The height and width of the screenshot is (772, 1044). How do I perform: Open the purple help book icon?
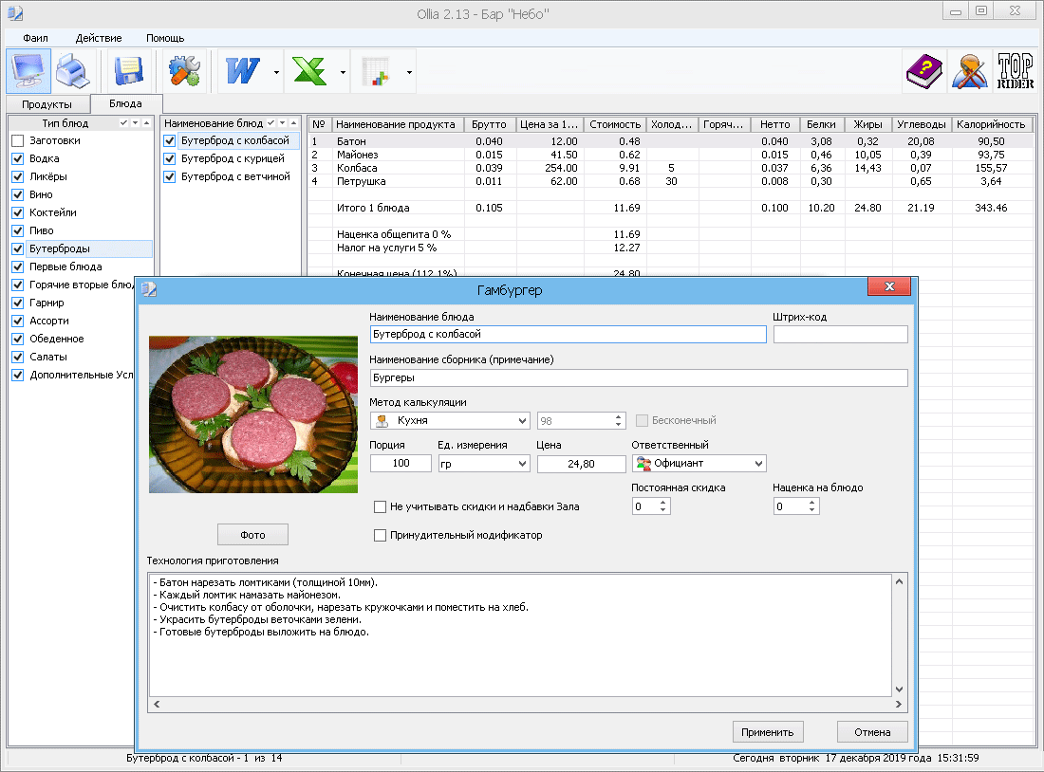coord(924,71)
